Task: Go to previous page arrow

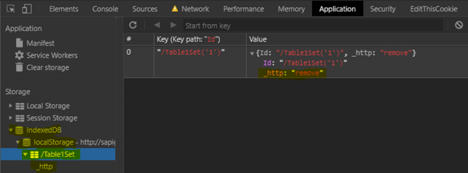Action: pos(157,26)
